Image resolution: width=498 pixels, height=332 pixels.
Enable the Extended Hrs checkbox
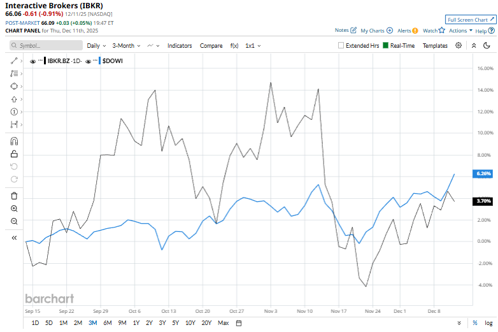click(341, 45)
